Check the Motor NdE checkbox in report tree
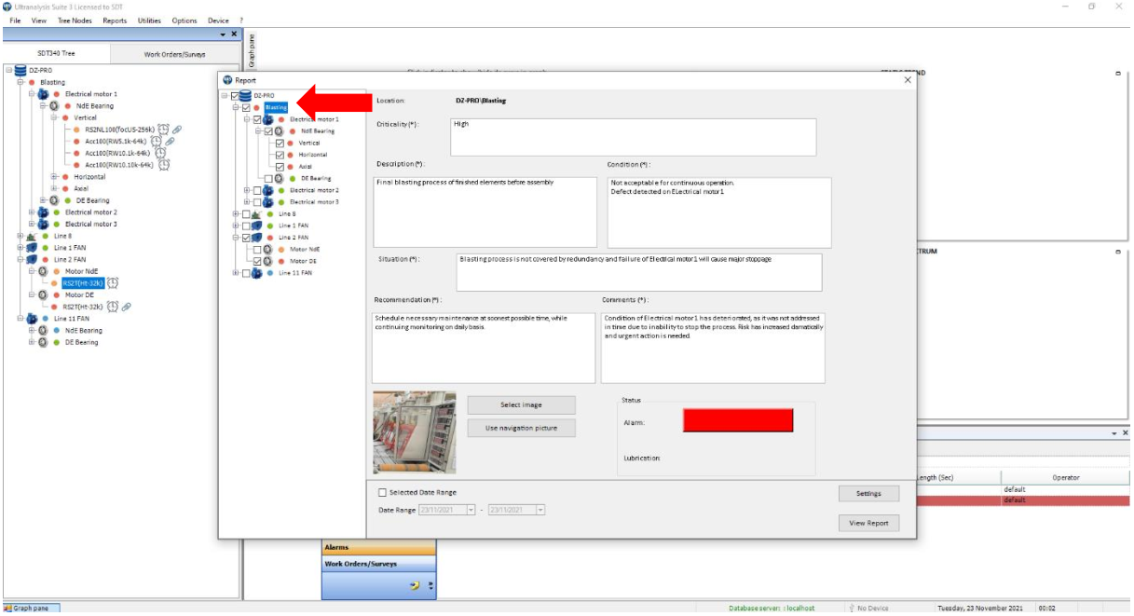The height and width of the screenshot is (616, 1134). [257, 249]
